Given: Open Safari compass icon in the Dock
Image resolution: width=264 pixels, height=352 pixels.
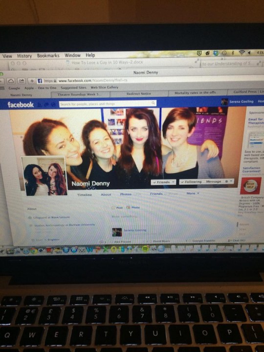Looking at the screenshot, I should (26, 251).
